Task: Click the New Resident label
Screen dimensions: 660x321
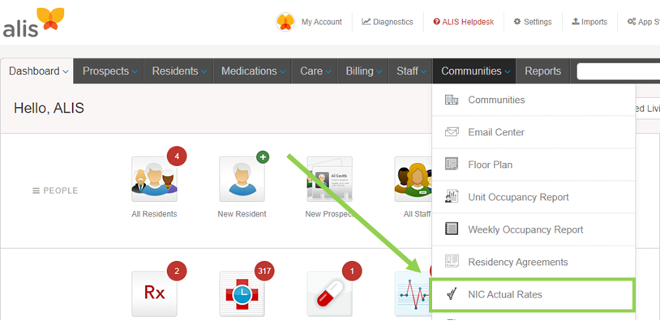Action: (242, 214)
